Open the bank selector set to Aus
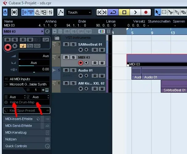 tap(15, 97)
